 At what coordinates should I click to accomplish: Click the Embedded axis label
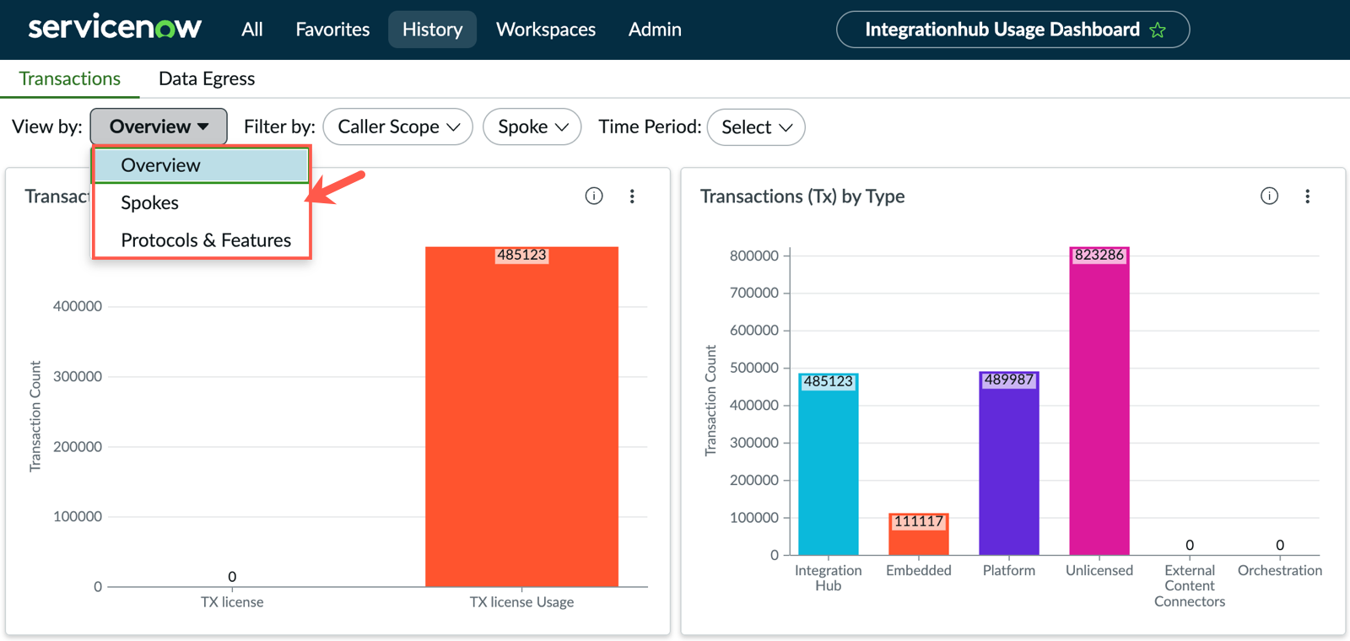point(918,570)
